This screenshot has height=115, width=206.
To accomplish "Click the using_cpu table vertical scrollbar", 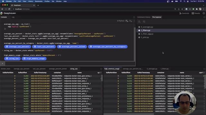I will 102,78.
